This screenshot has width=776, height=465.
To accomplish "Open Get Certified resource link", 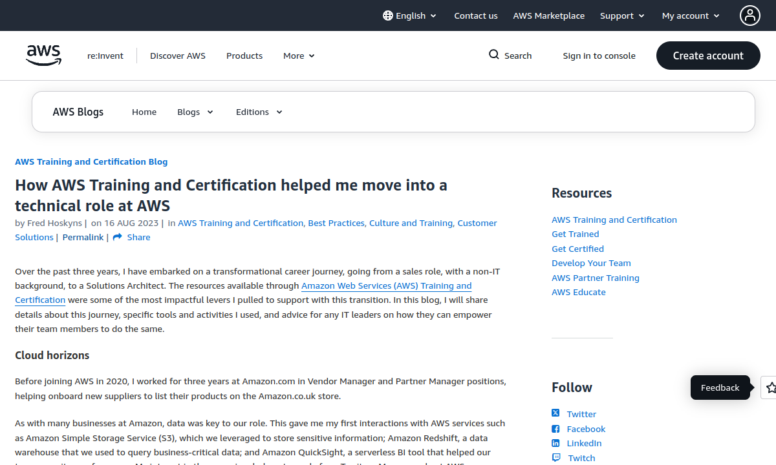I will click(x=577, y=249).
